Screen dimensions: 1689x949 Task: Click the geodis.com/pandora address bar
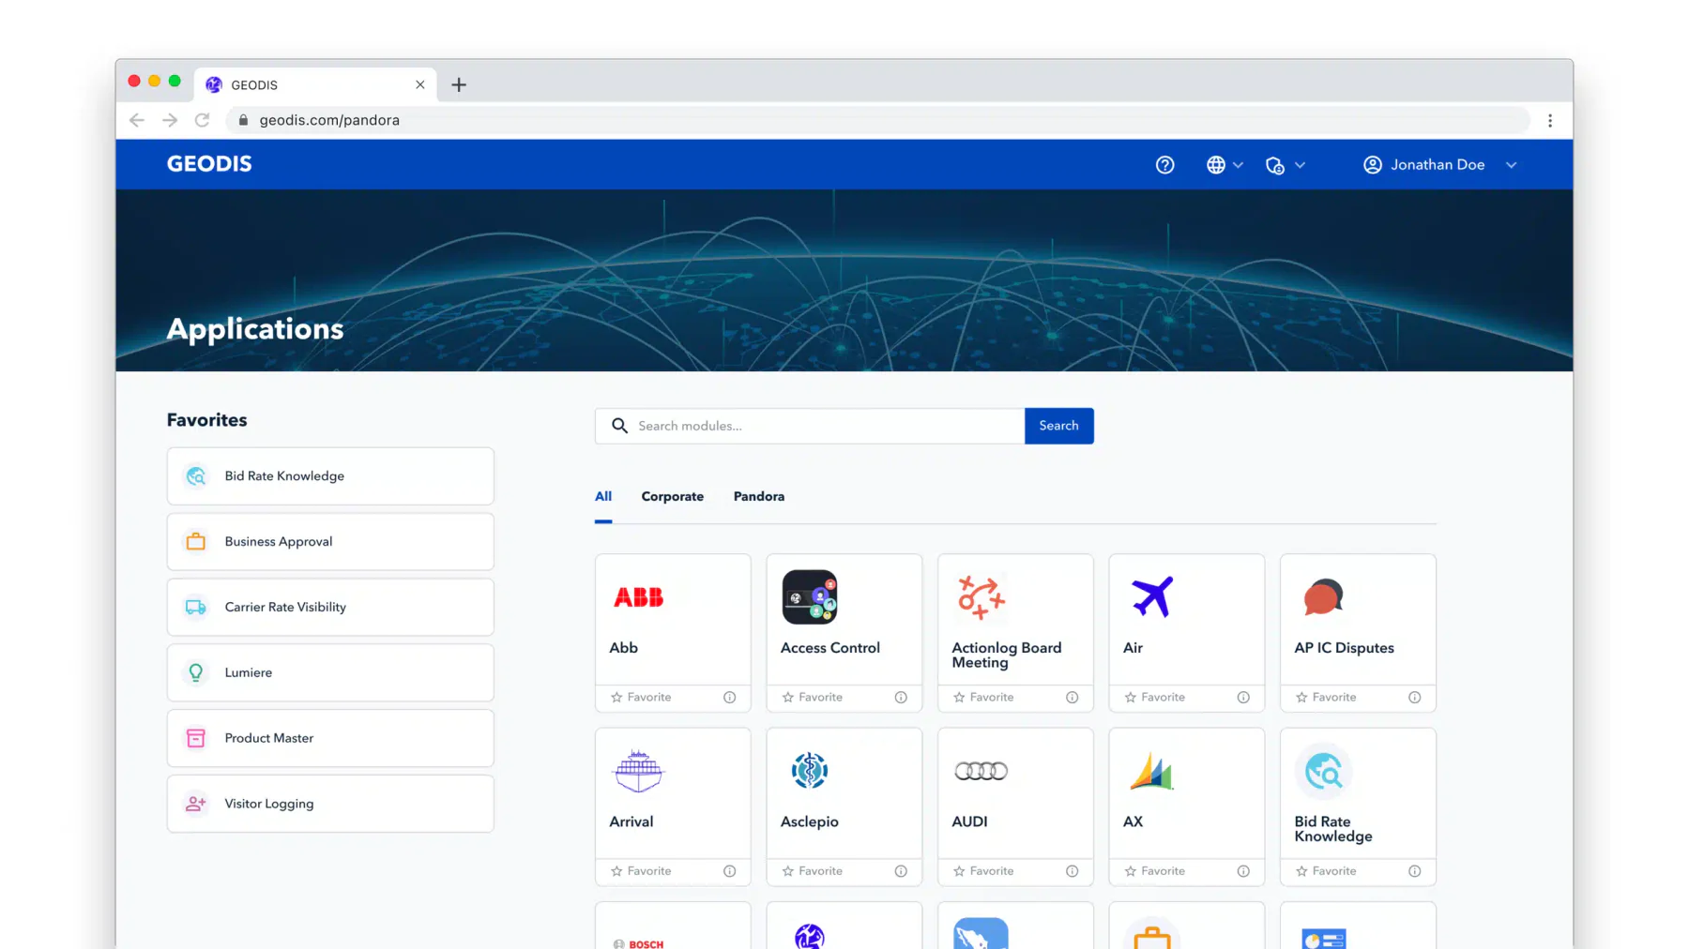(x=877, y=120)
